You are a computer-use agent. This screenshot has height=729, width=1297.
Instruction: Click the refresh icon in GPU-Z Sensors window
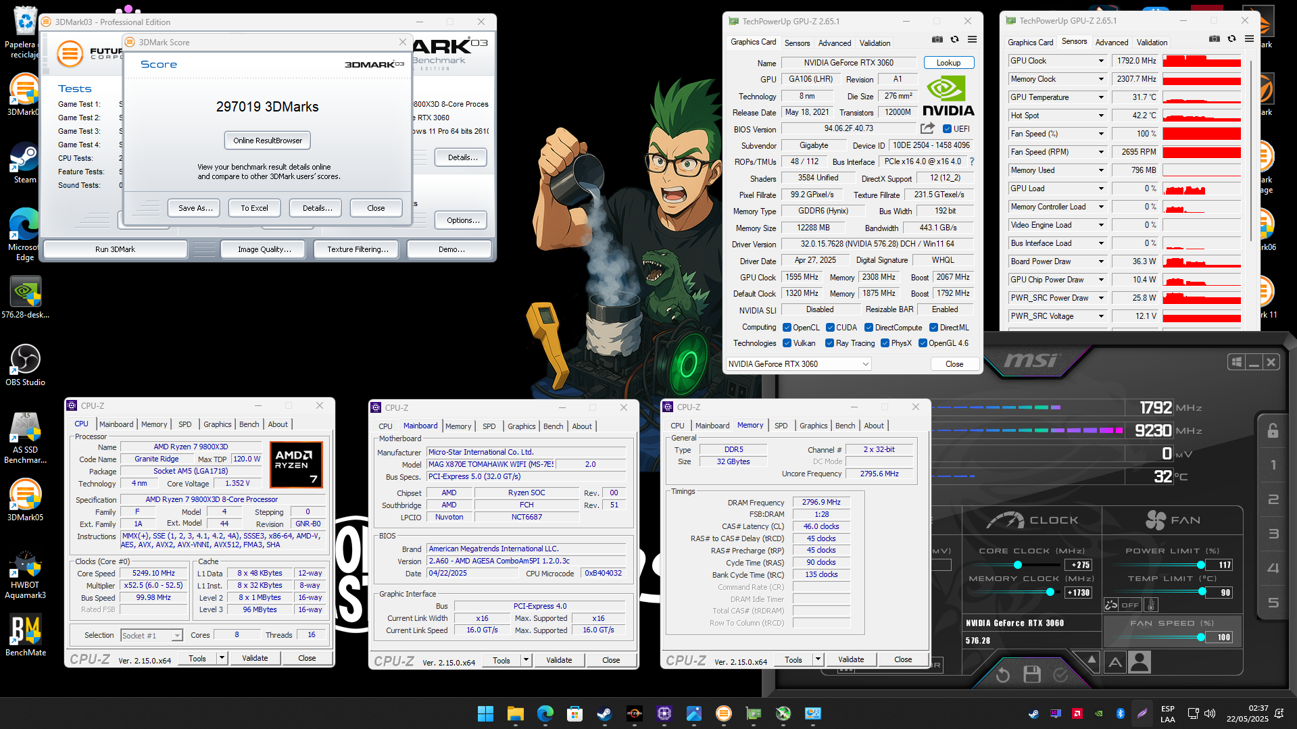[1231, 39]
